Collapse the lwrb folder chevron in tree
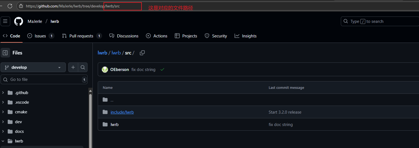The image size is (419, 148). [x=3, y=141]
